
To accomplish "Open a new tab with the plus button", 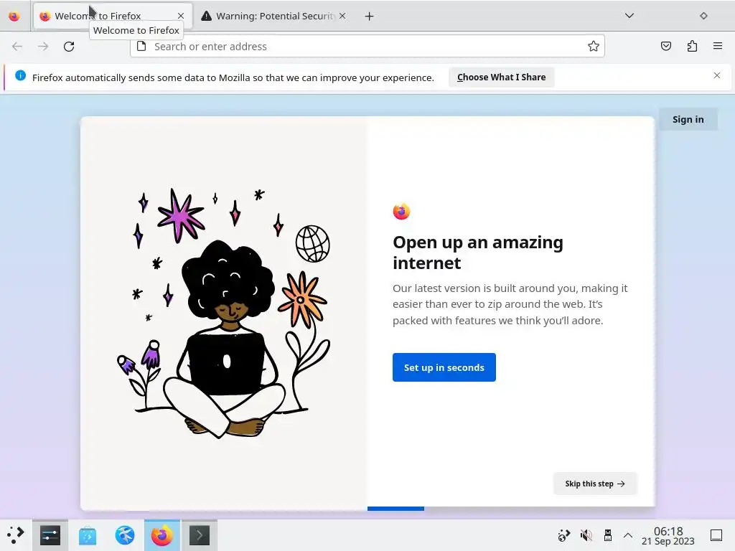I will [370, 17].
